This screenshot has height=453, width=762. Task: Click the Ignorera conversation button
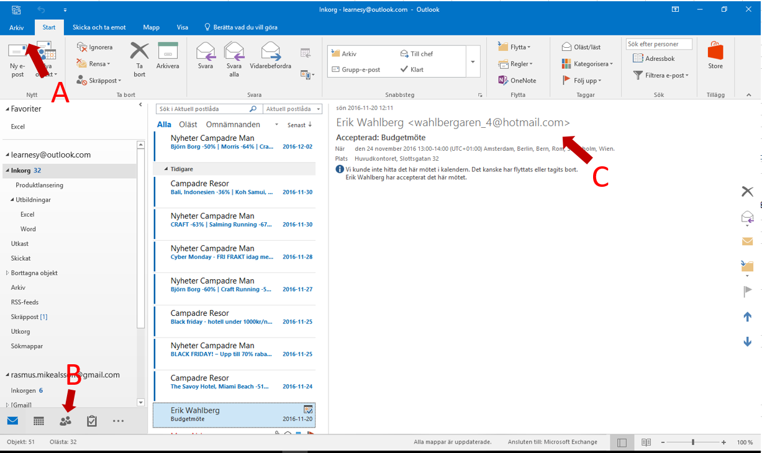(x=94, y=47)
